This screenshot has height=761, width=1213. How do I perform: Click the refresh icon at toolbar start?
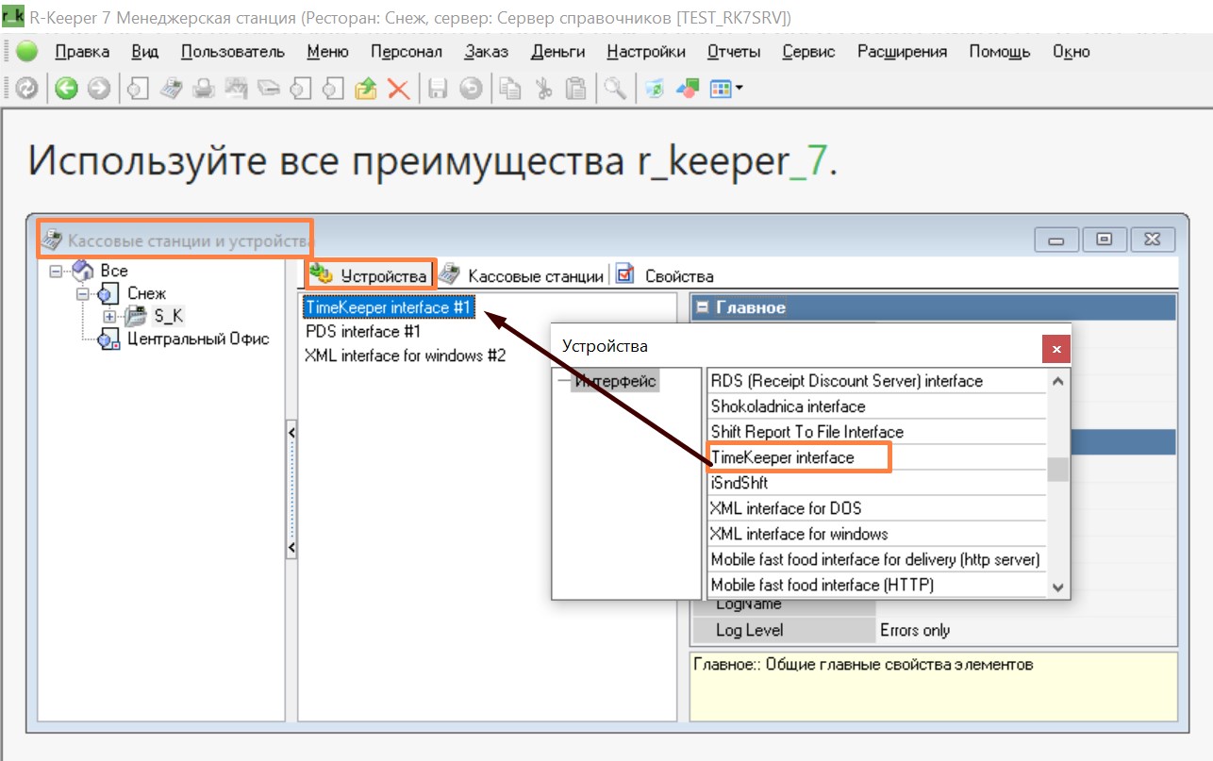28,89
